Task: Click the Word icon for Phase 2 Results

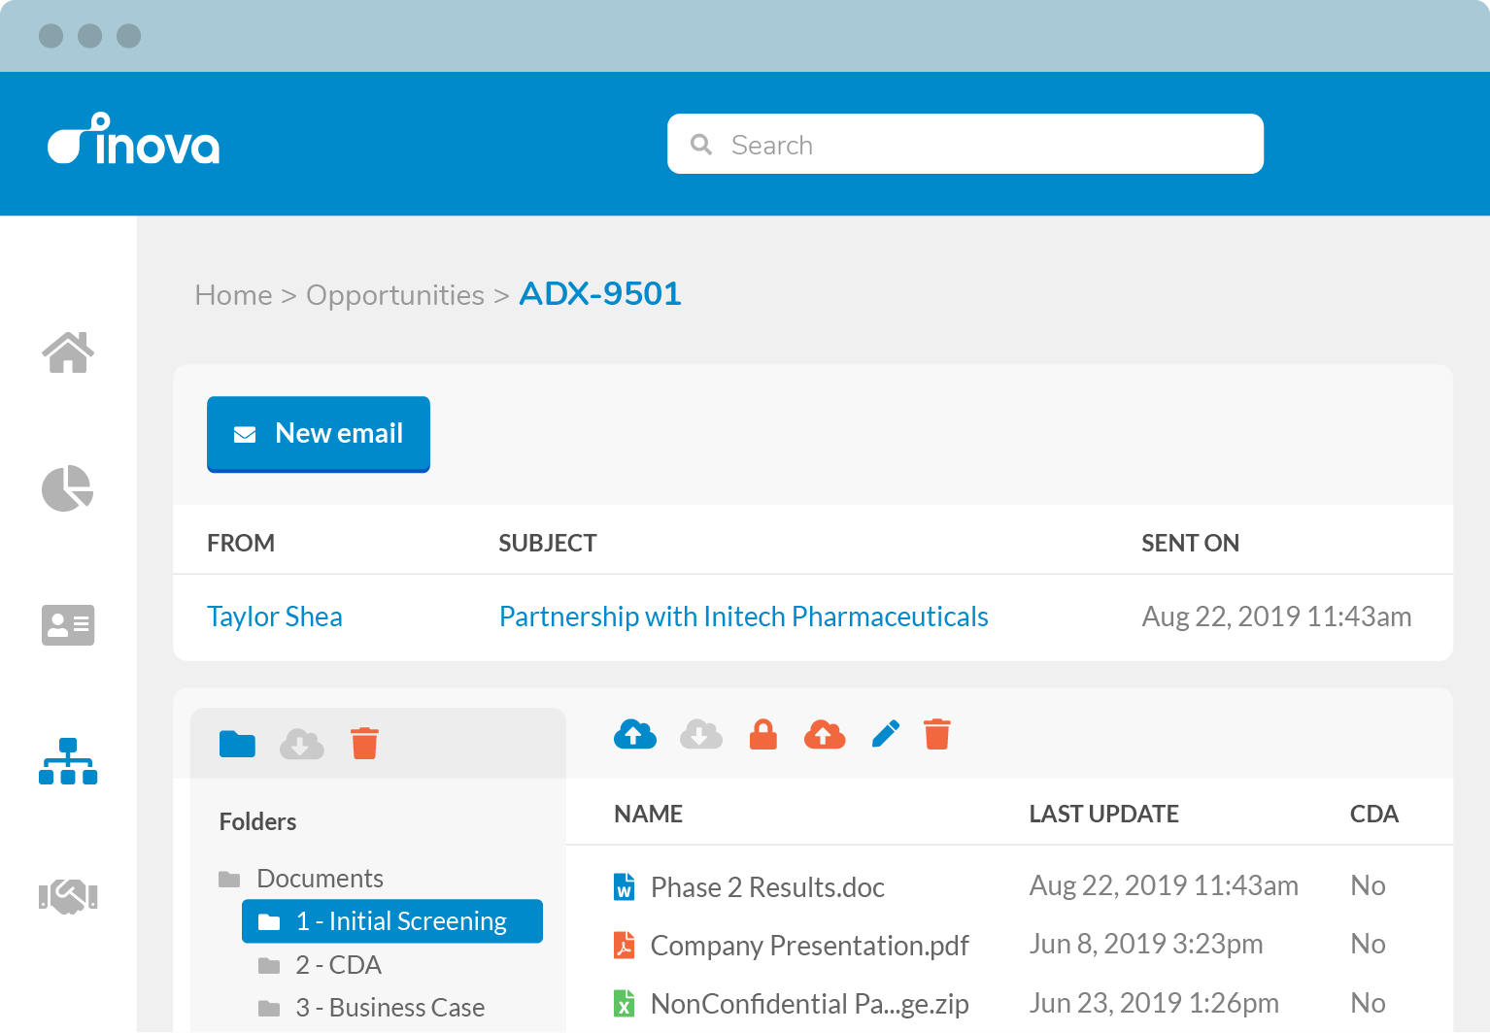Action: click(x=625, y=886)
